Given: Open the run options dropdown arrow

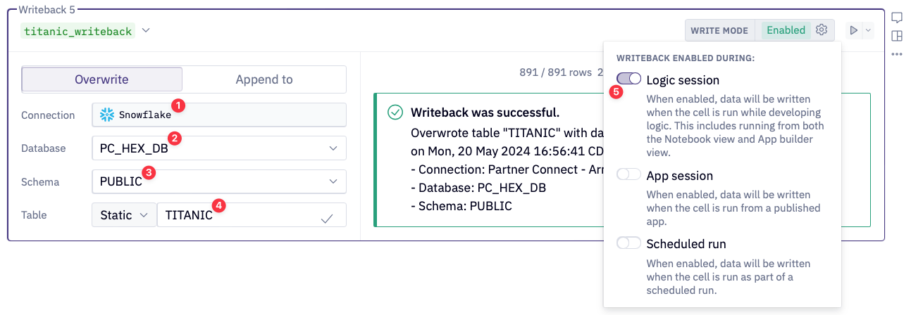Looking at the screenshot, I should (868, 30).
